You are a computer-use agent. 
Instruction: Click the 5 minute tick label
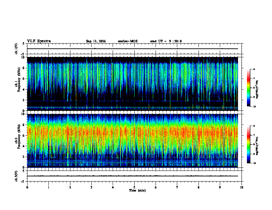[x=134, y=187]
